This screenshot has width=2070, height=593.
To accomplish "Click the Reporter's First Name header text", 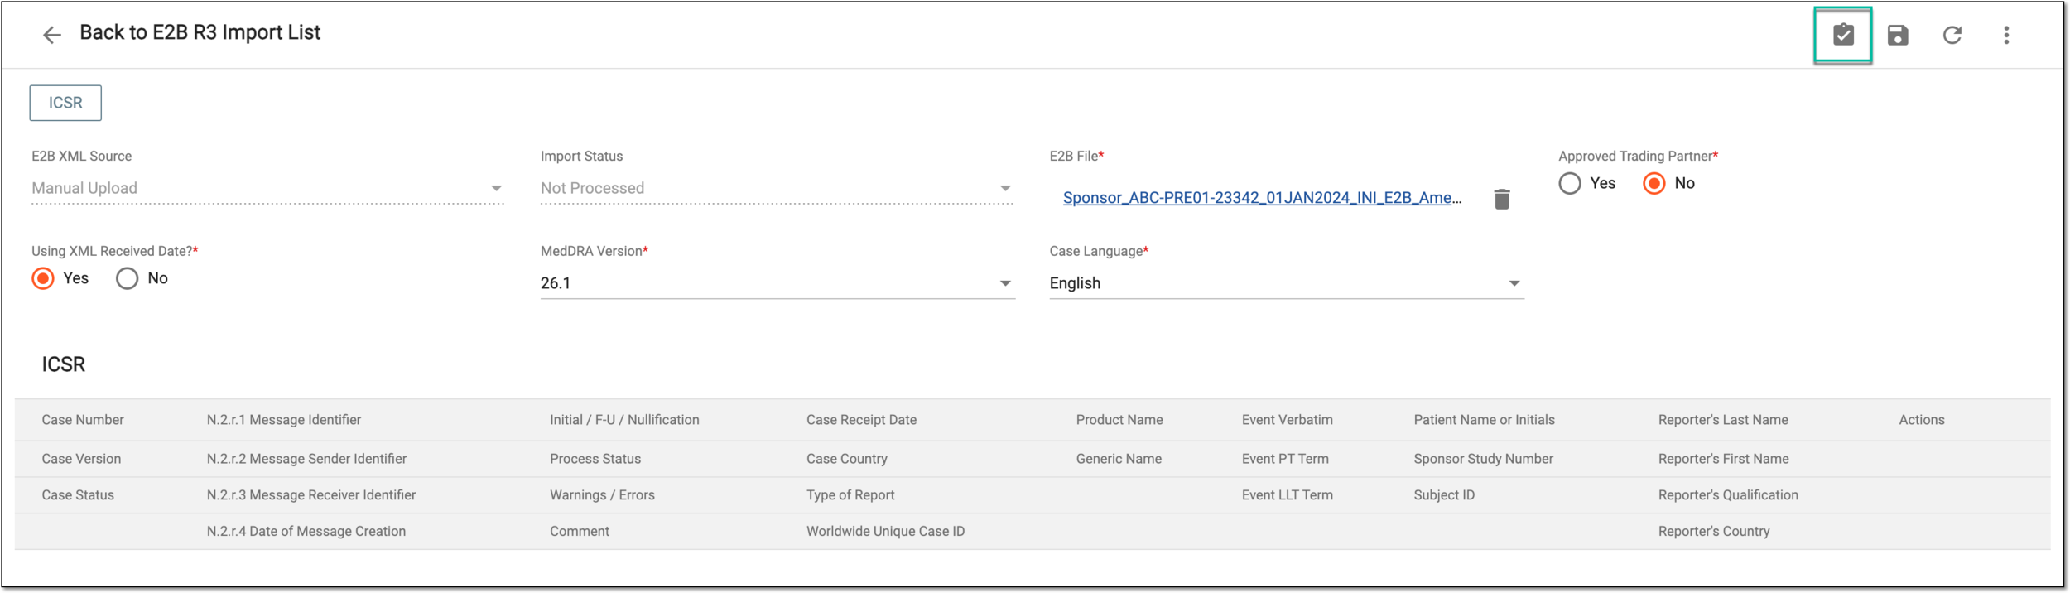I will click(x=1723, y=459).
